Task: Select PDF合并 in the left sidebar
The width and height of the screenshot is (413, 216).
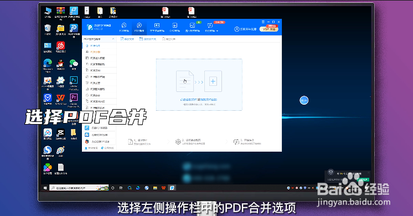Action: 99,45
